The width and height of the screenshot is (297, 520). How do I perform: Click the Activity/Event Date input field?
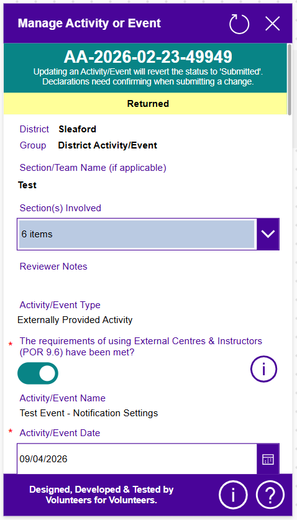(x=137, y=459)
